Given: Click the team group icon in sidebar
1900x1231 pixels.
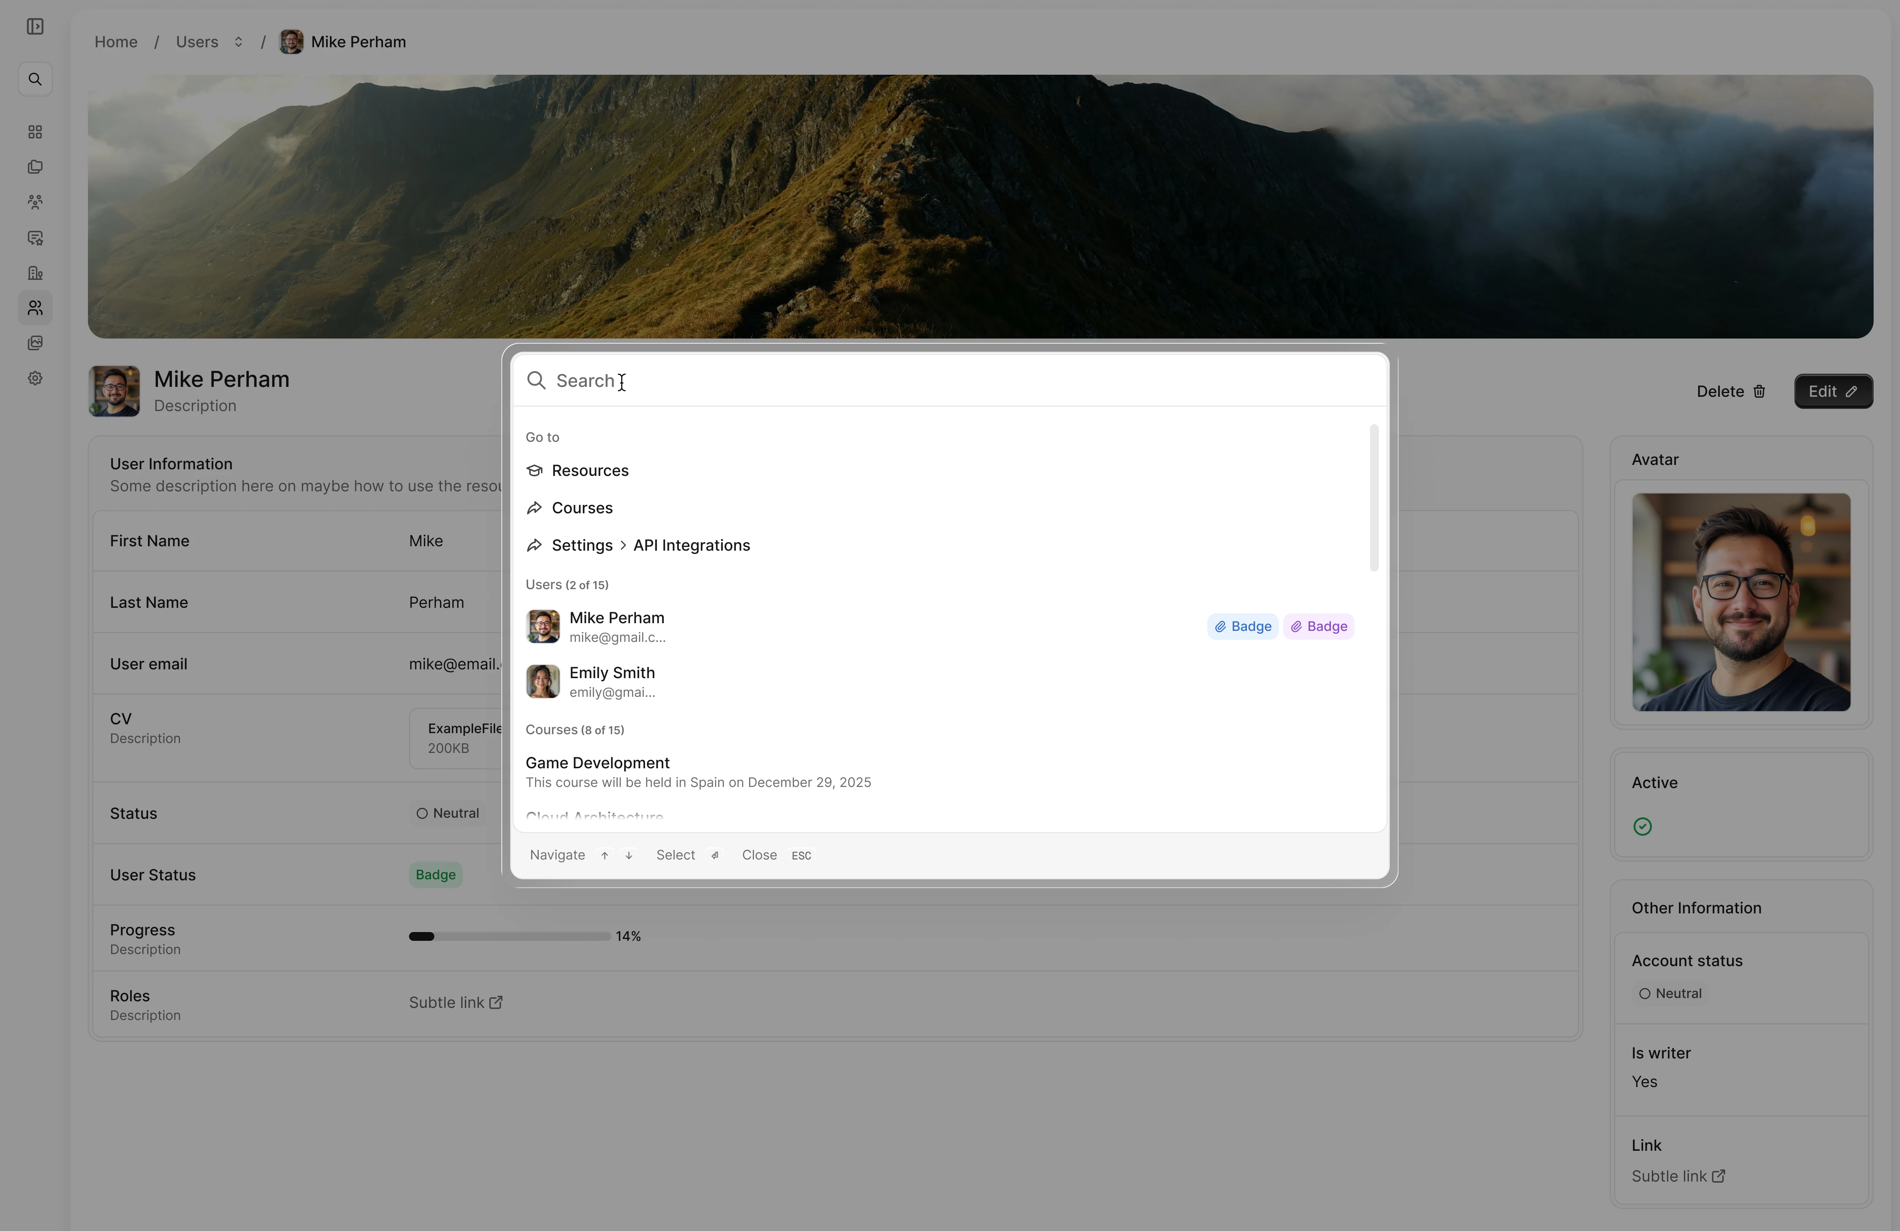Looking at the screenshot, I should (x=35, y=202).
